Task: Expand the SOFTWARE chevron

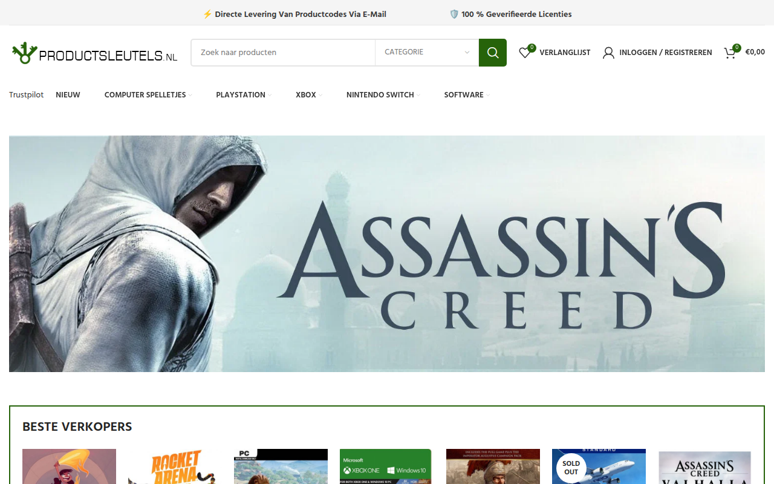Action: pos(488,95)
